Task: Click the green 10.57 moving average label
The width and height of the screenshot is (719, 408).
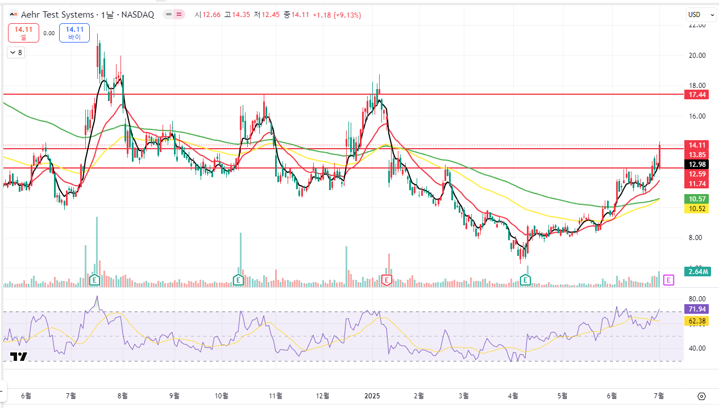Action: click(697, 199)
